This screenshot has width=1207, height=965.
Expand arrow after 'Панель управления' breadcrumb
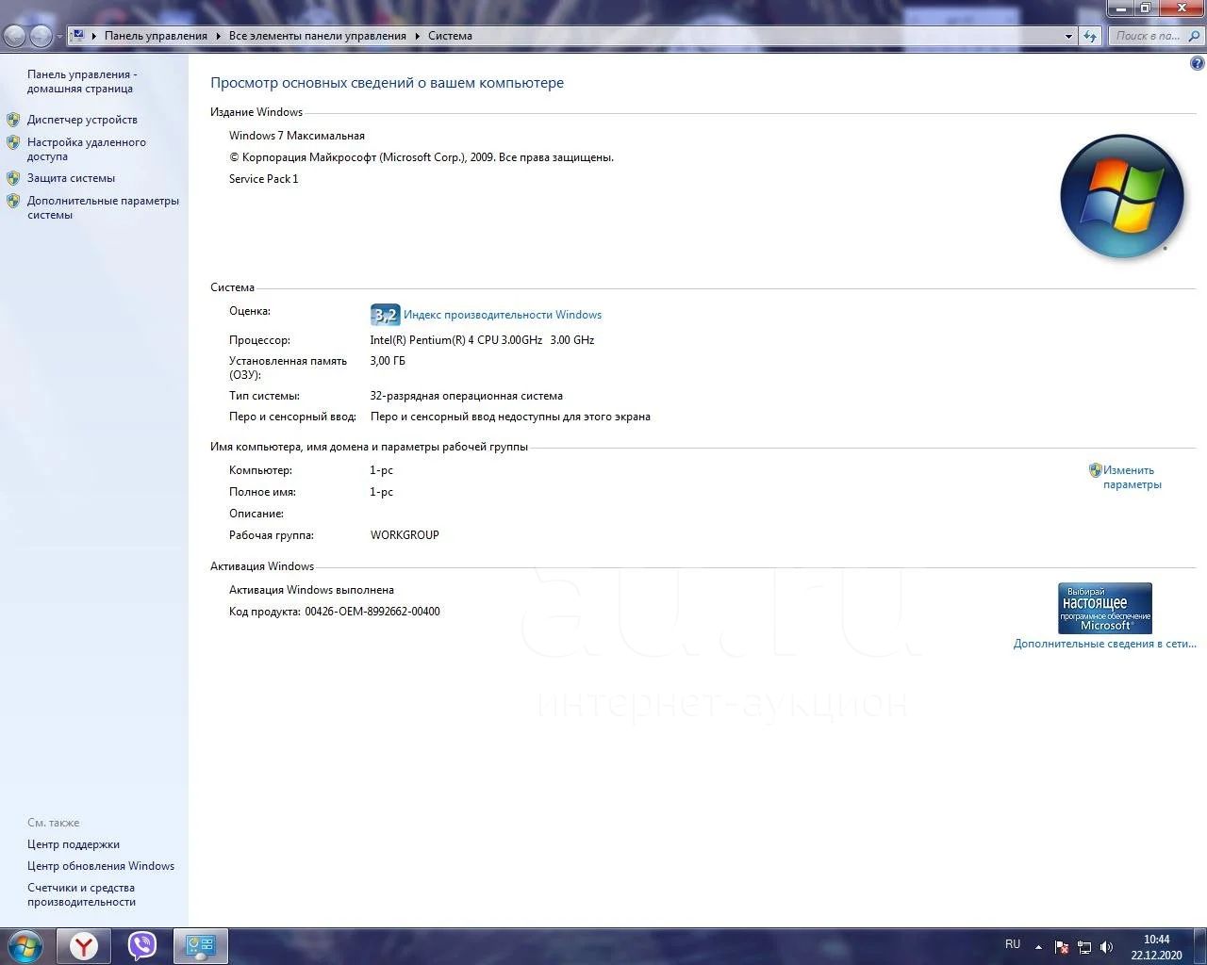tap(218, 36)
